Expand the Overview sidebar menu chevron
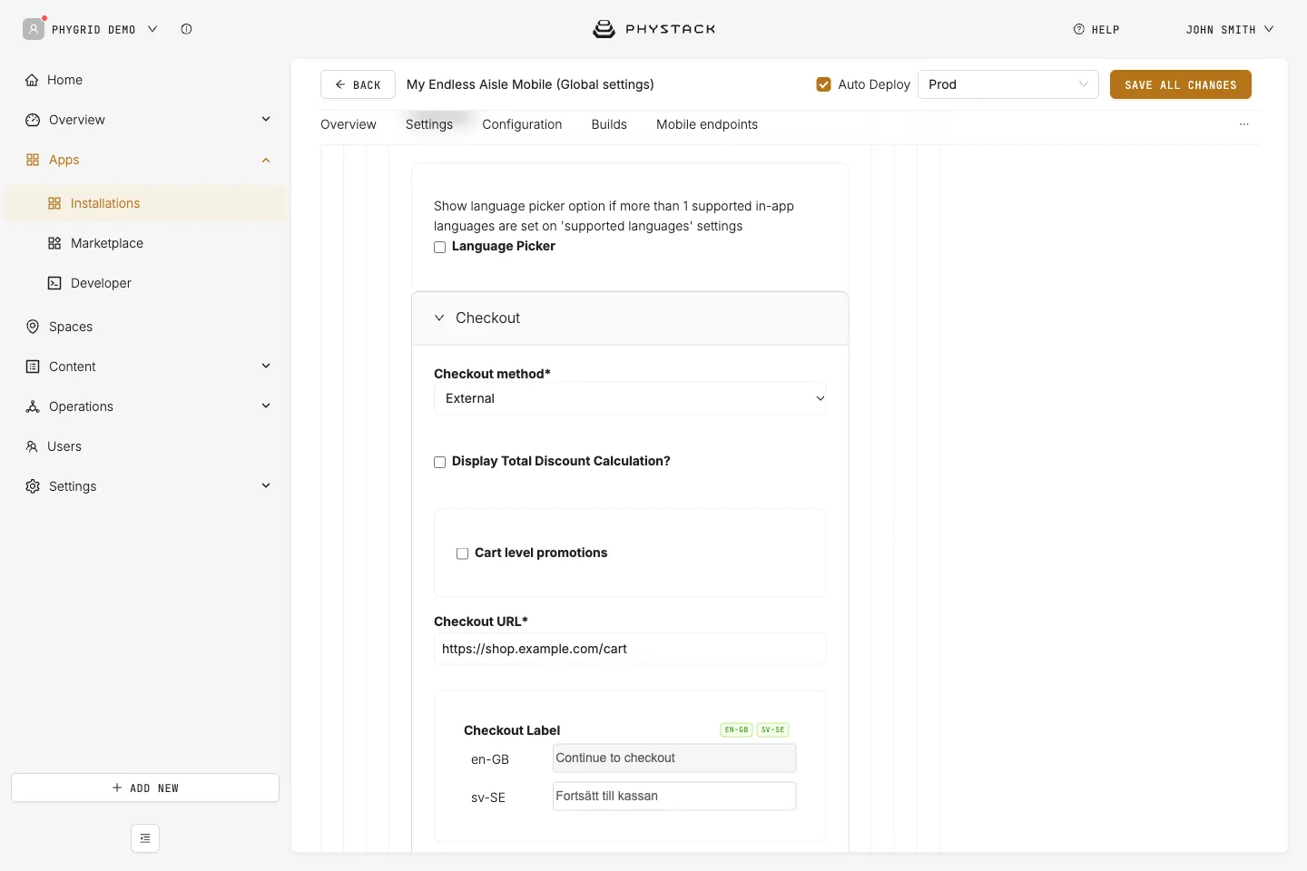This screenshot has height=871, width=1307. point(266,120)
